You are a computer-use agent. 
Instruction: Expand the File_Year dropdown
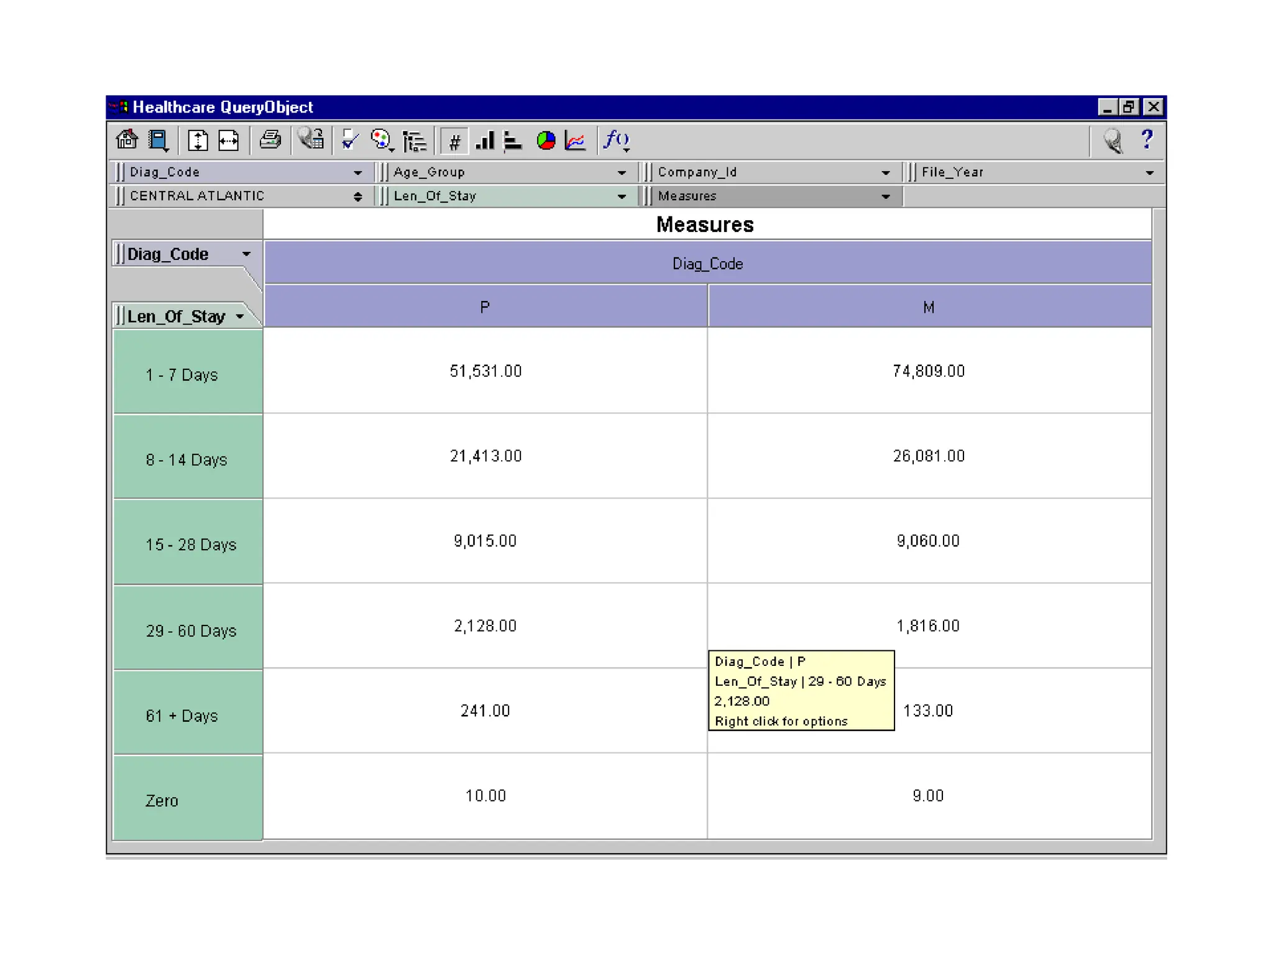point(1149,173)
